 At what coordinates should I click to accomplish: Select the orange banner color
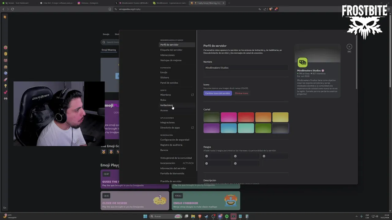[x=263, y=117]
